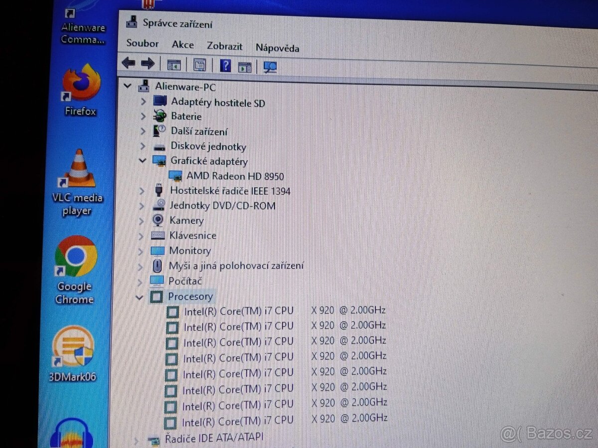Collapse the Procesory node
598x448 pixels.
coord(140,297)
